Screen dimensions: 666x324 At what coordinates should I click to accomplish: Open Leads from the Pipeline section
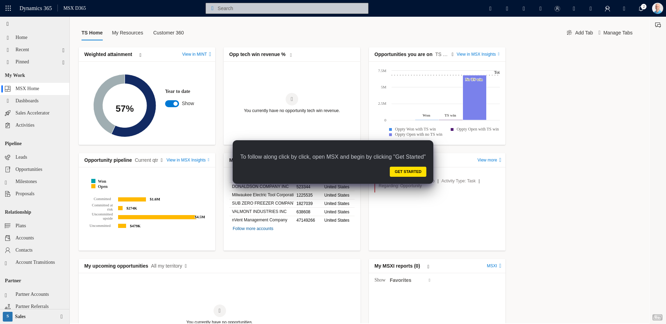21,157
